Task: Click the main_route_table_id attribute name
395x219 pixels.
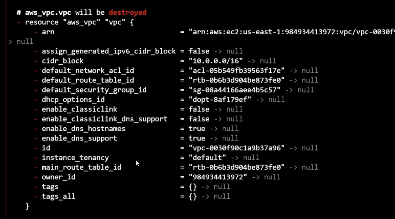Action: [x=82, y=168]
